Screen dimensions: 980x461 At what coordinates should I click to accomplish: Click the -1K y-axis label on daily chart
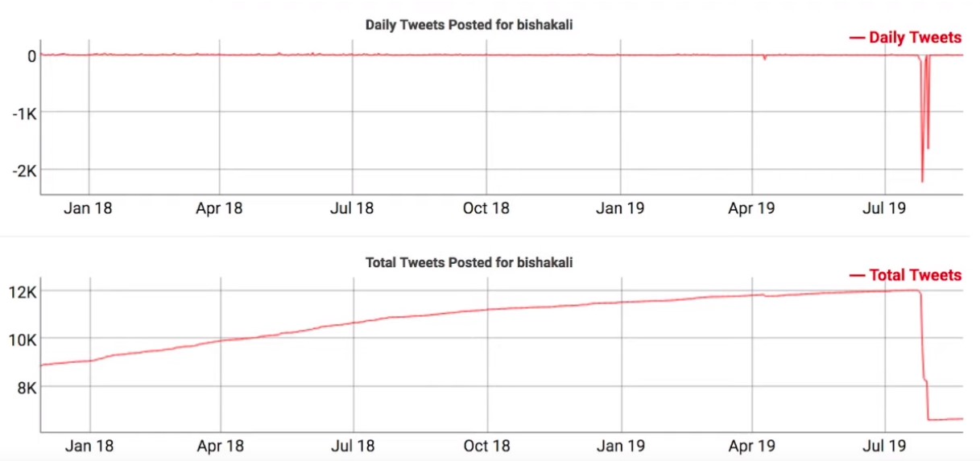pos(25,113)
